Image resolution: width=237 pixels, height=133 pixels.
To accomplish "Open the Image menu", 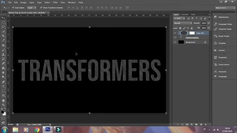I will click(x=23, y=3).
